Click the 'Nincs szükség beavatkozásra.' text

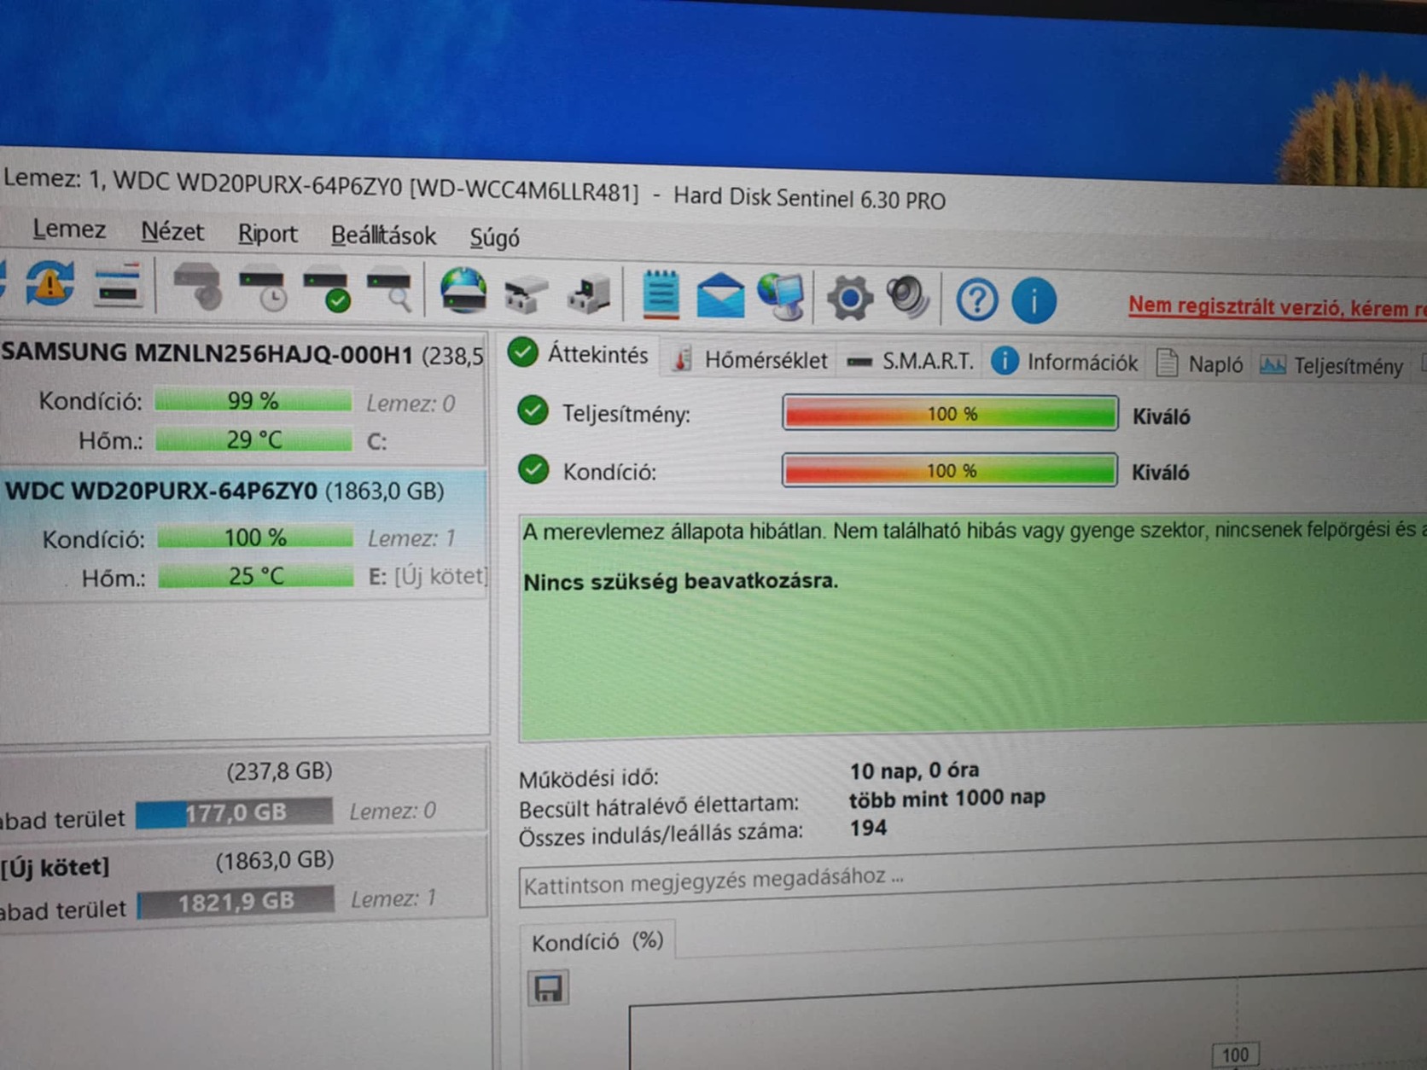(x=680, y=581)
